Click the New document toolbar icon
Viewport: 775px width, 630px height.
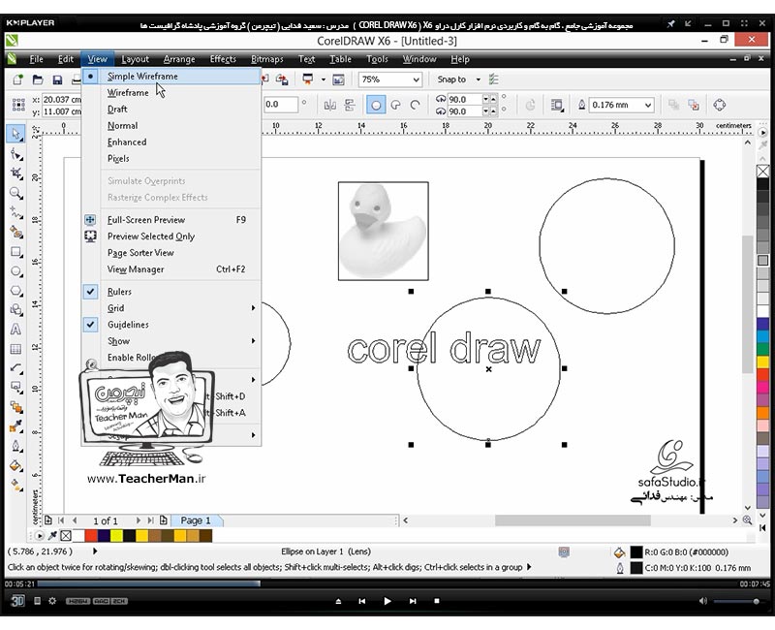[17, 79]
